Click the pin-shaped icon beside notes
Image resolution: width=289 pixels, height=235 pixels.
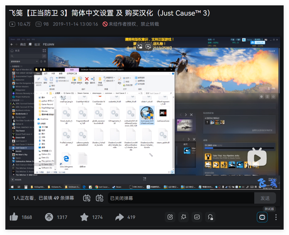coord(183,217)
